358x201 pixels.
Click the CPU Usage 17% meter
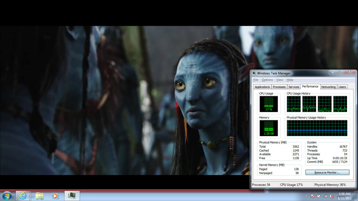(269, 104)
